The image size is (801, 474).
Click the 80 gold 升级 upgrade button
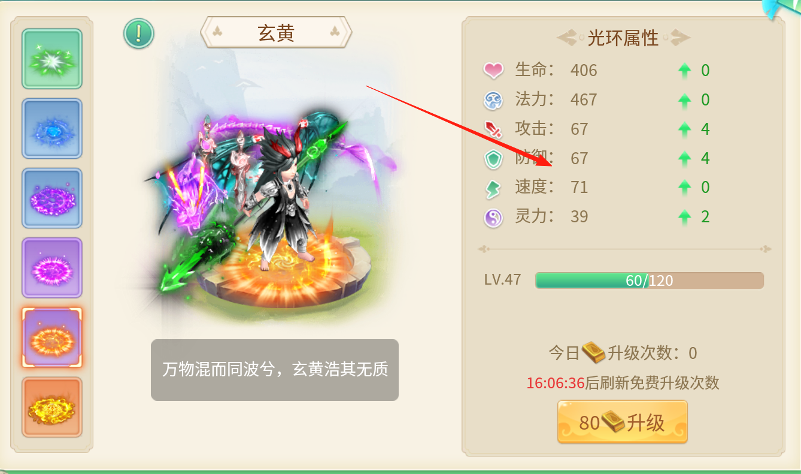coord(623,422)
